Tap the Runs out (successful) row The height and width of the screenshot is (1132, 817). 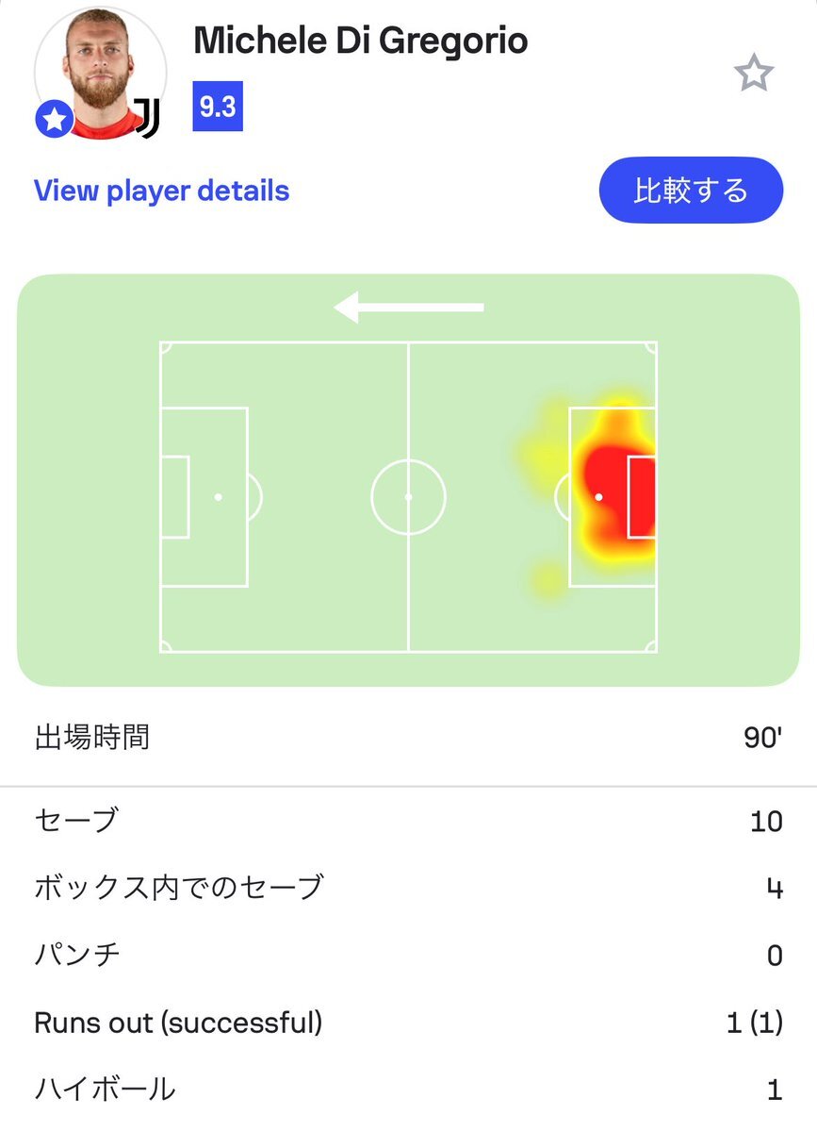click(408, 1023)
